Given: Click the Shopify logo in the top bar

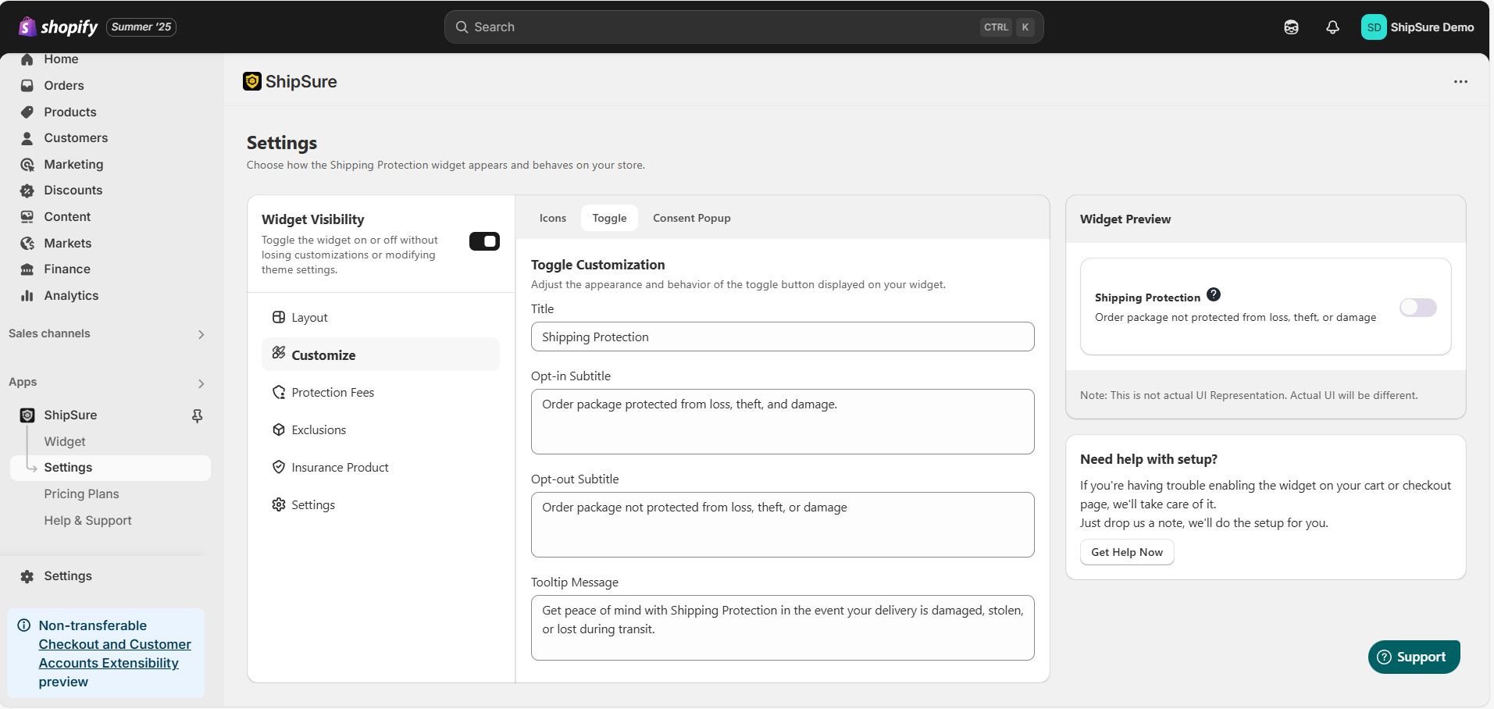Looking at the screenshot, I should point(59,27).
